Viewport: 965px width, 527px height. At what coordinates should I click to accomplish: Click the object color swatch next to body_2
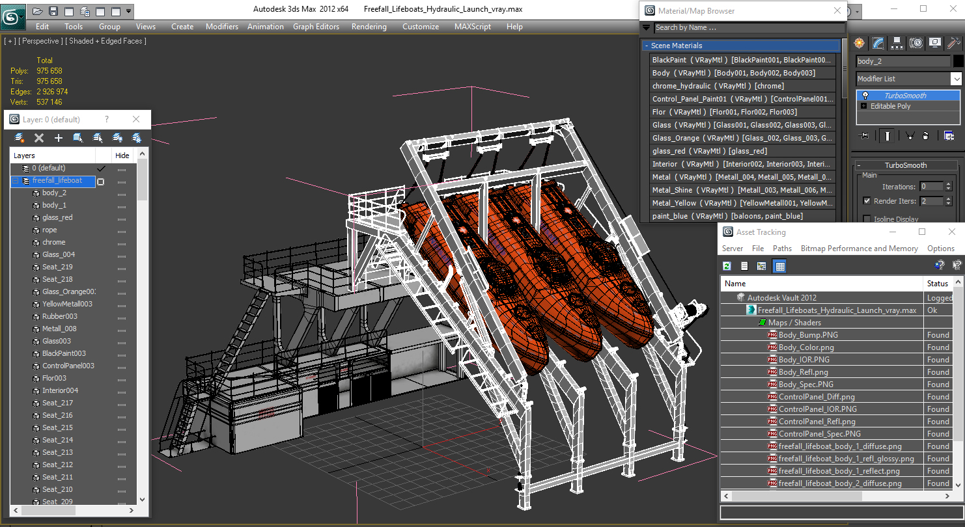tap(958, 61)
